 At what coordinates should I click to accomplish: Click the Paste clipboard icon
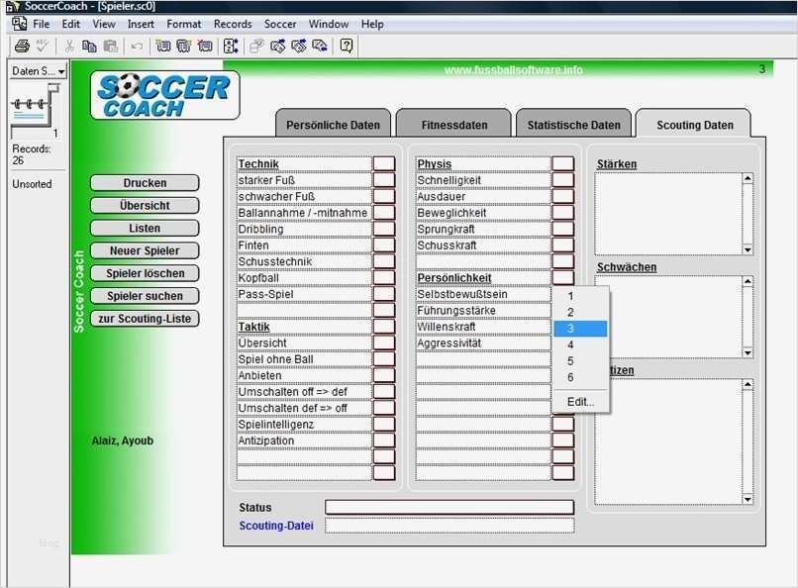pyautogui.click(x=111, y=47)
